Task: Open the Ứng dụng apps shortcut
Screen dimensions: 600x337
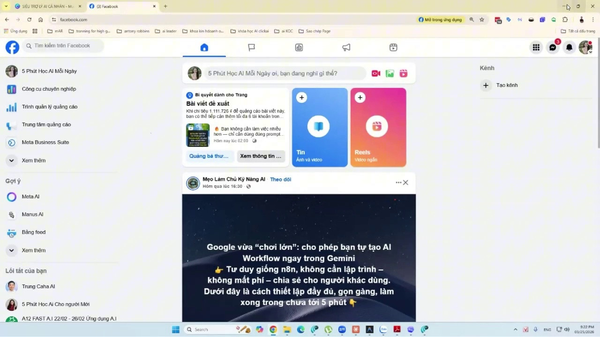Action: 15,31
